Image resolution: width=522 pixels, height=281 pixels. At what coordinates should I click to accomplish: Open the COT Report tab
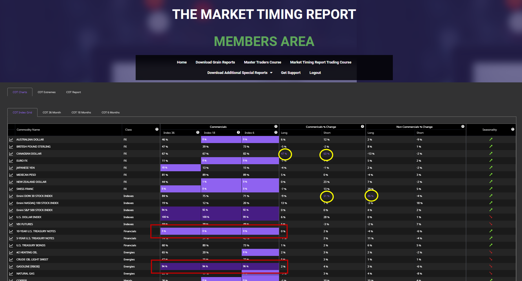[73, 92]
